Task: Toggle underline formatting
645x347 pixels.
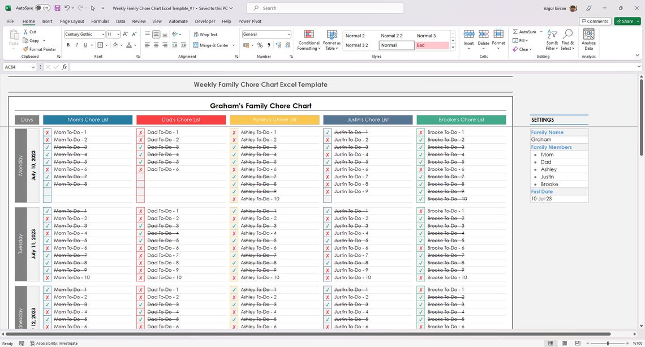Action: click(84, 45)
